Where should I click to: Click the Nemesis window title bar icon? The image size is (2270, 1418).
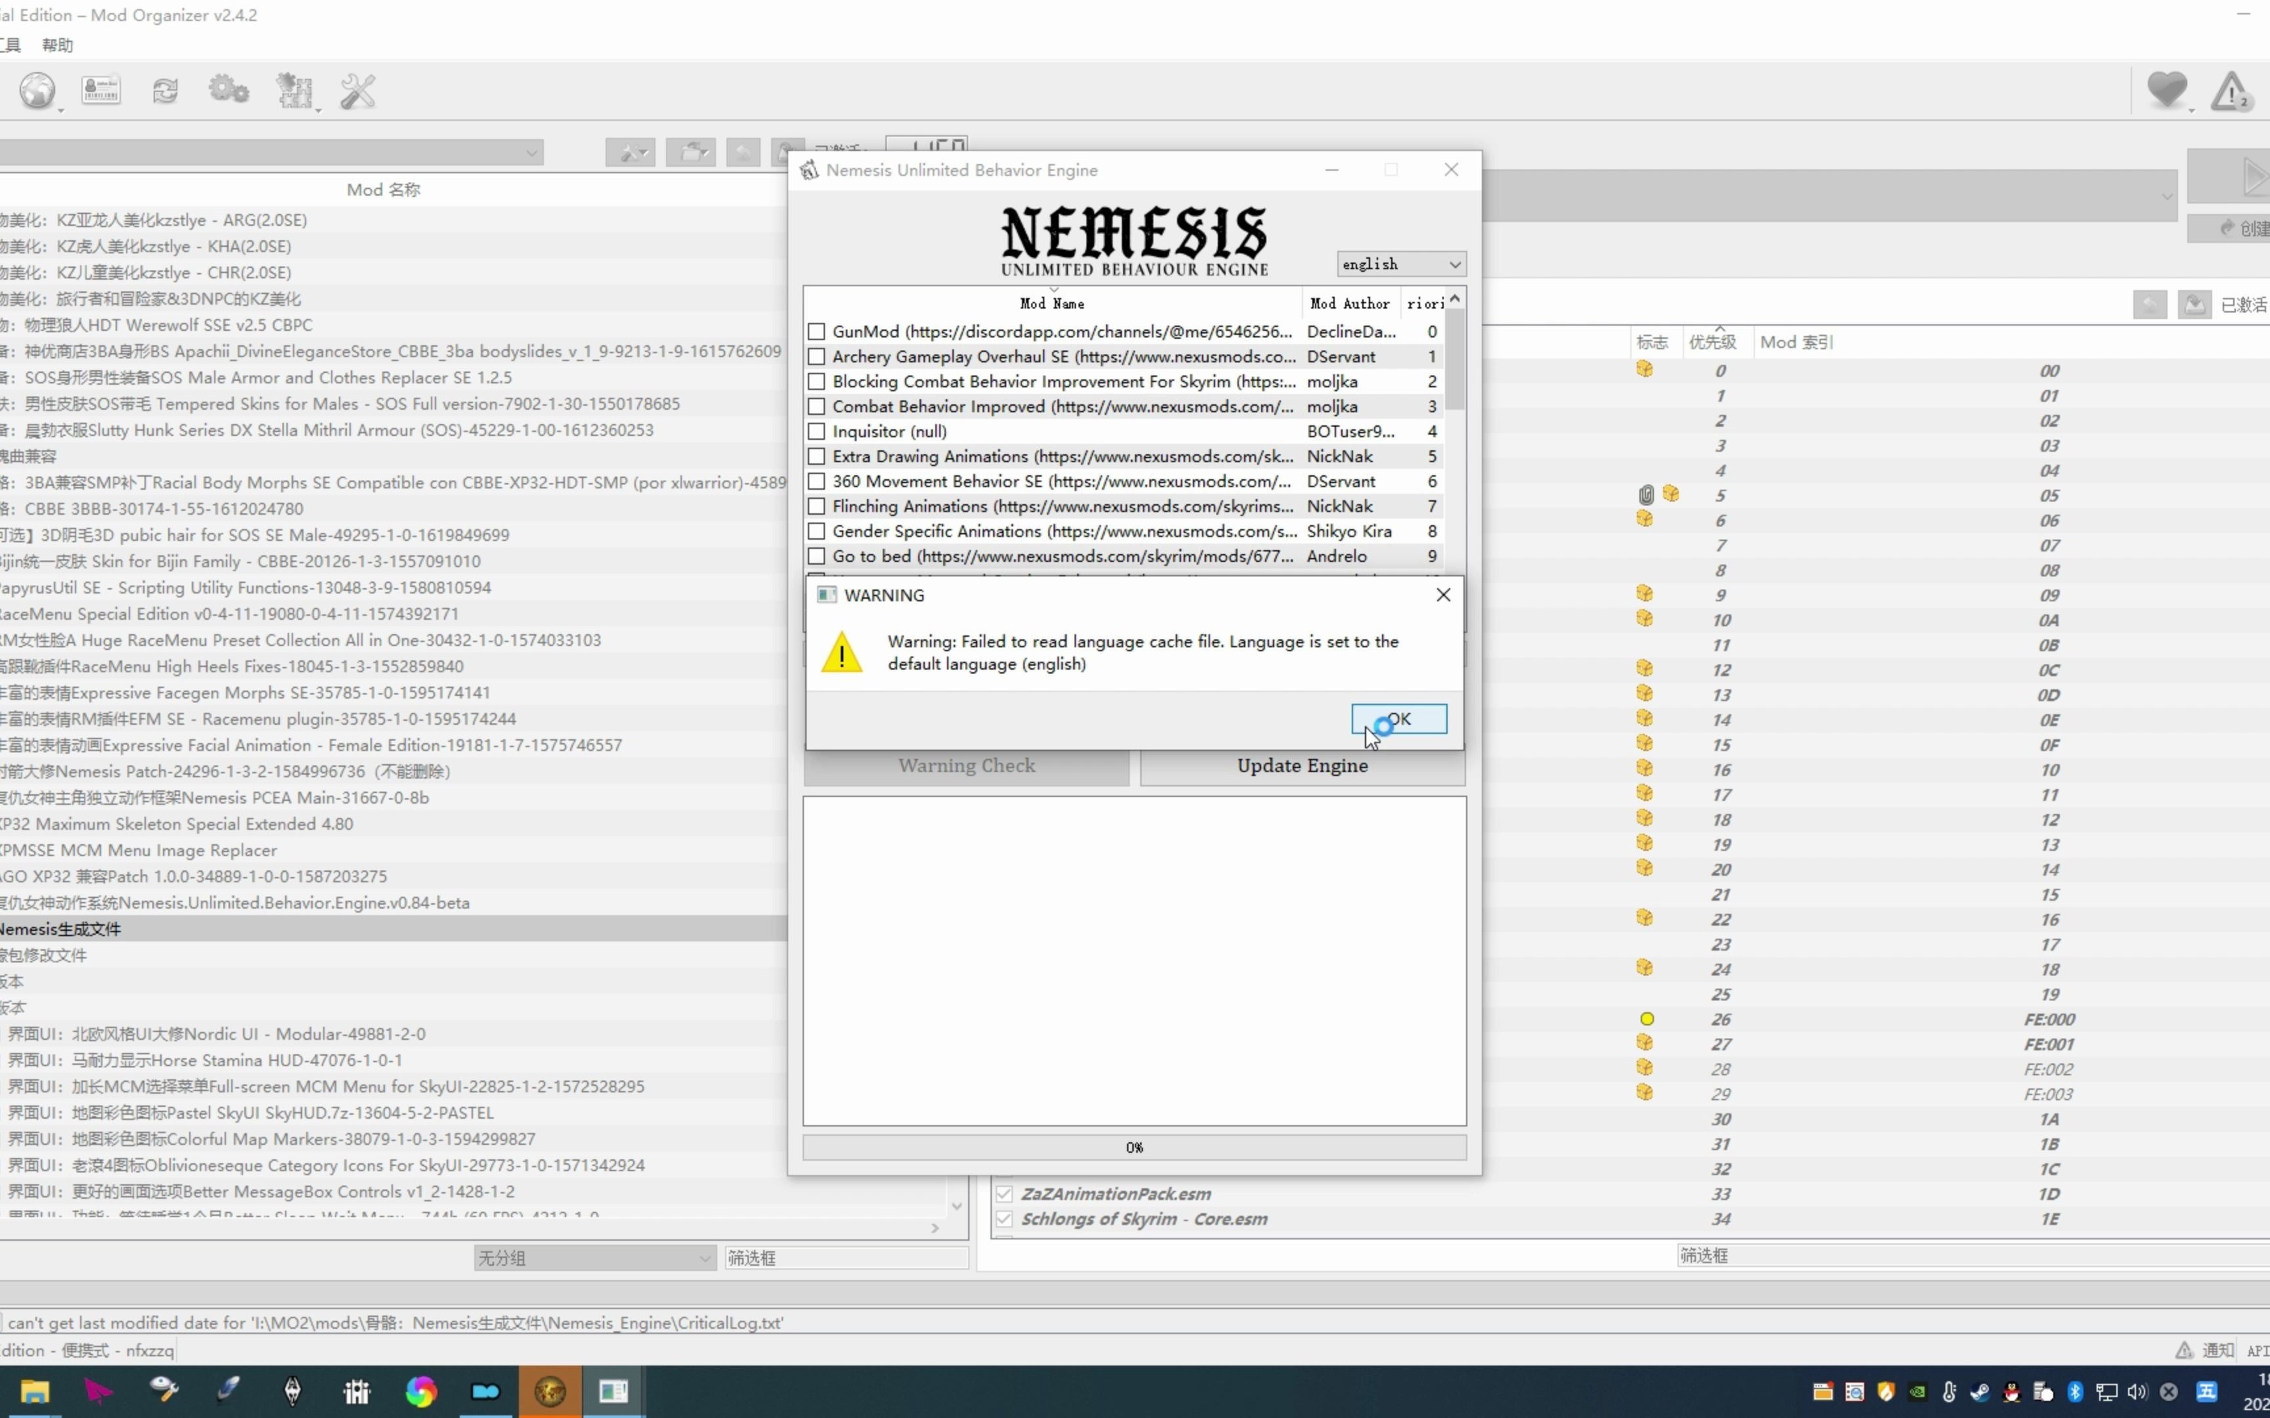(809, 170)
